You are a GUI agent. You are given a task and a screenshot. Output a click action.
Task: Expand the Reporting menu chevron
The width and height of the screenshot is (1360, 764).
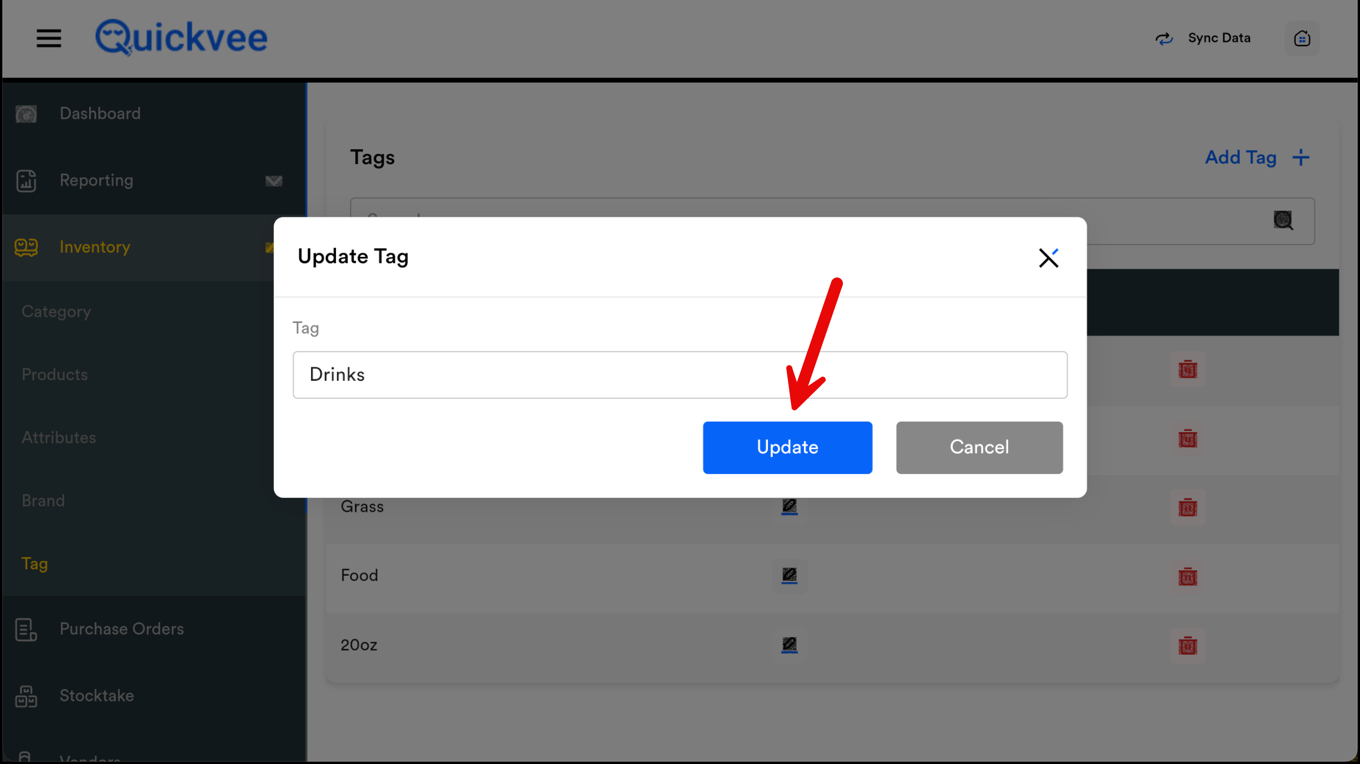[x=273, y=181]
